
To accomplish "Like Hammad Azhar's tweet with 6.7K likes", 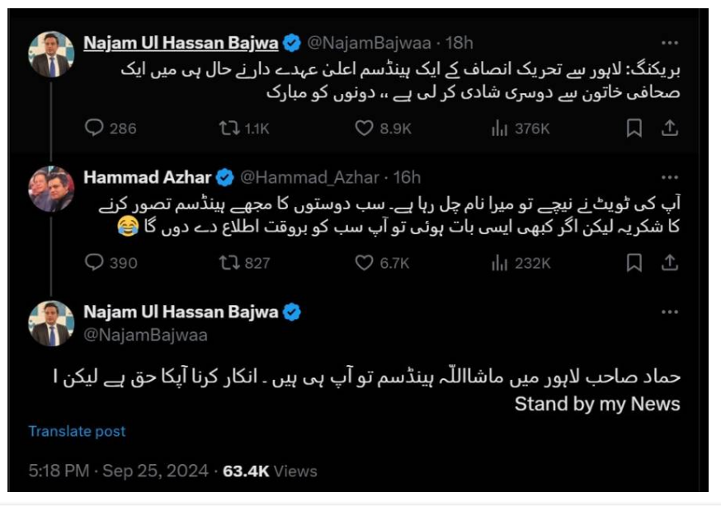I will [365, 263].
